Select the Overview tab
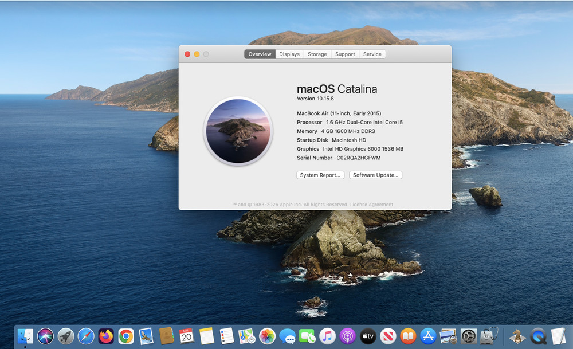The image size is (573, 349). pos(260,54)
